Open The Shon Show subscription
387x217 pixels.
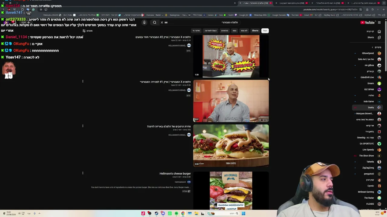click(368, 156)
